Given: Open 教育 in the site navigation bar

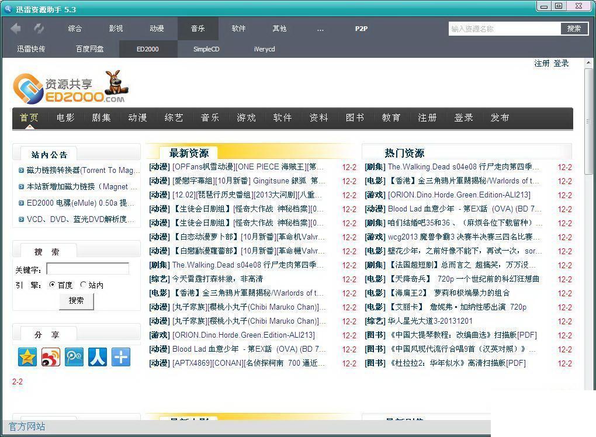Looking at the screenshot, I should [391, 118].
